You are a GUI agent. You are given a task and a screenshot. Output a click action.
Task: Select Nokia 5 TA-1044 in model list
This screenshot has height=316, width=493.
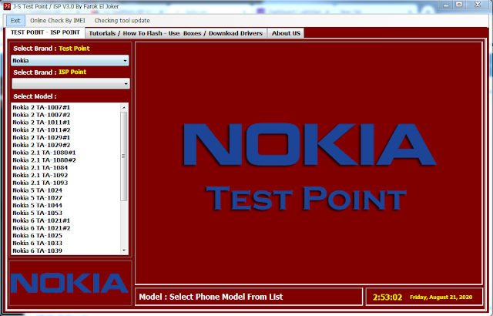[x=66, y=206]
